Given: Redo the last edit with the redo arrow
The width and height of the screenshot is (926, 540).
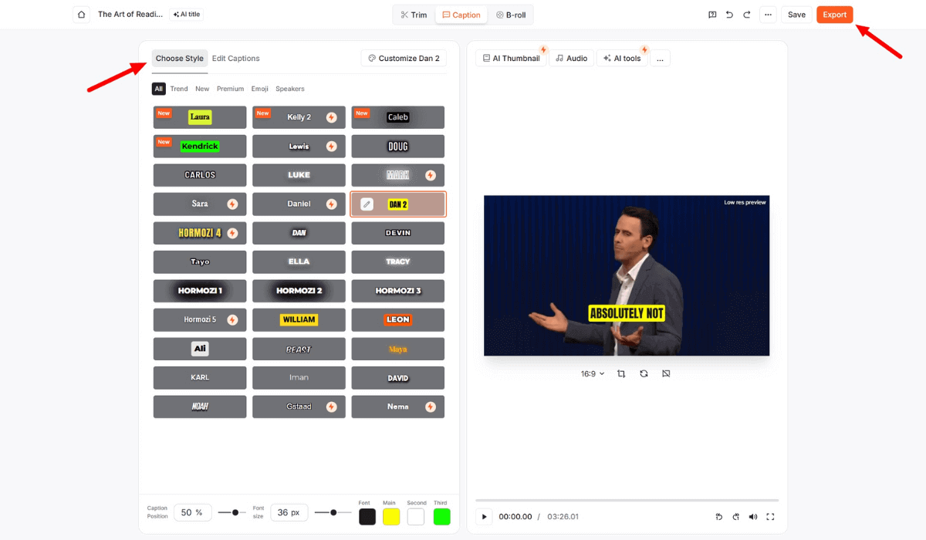Looking at the screenshot, I should coord(746,14).
